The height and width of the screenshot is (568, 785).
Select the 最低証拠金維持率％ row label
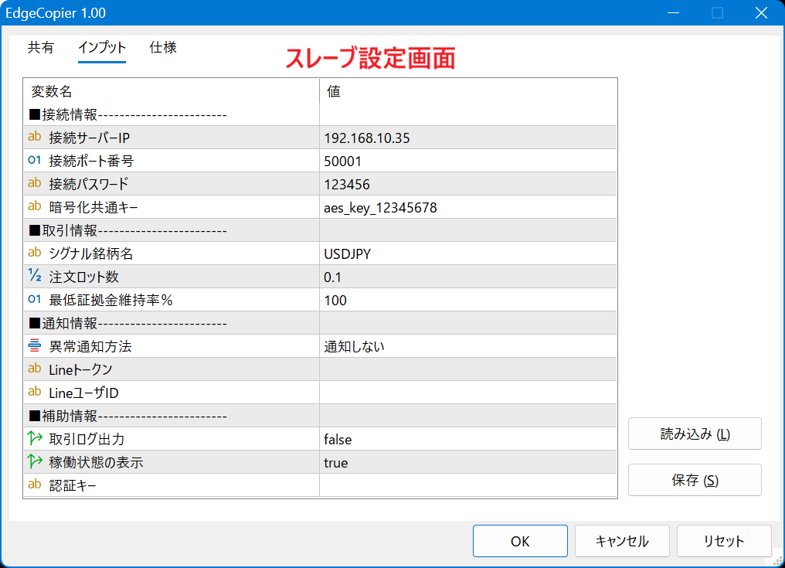click(x=110, y=300)
